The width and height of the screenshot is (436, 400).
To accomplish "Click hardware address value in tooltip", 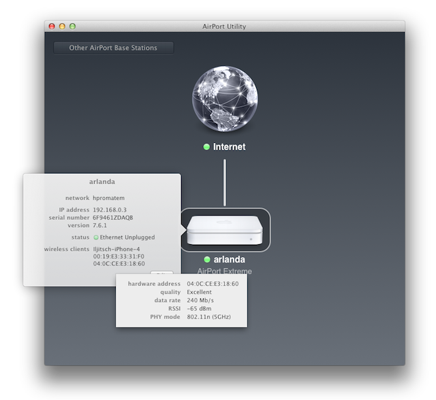I will click(x=213, y=284).
